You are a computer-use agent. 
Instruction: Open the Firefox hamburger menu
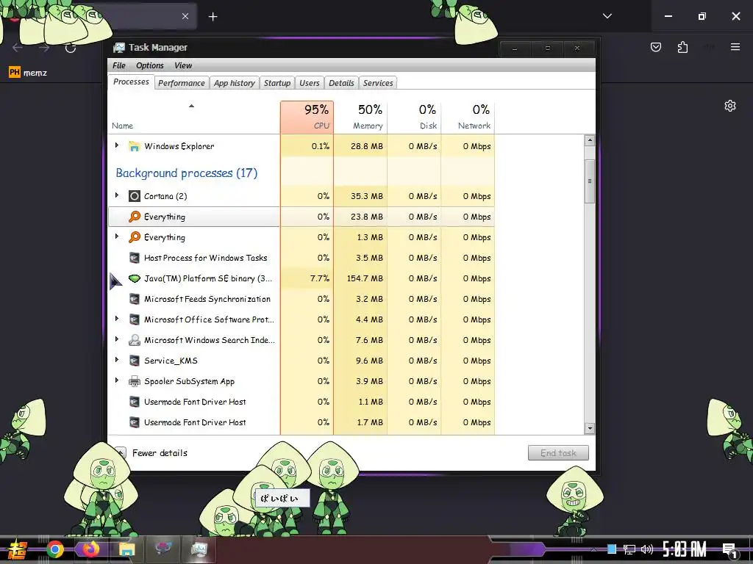(x=735, y=47)
